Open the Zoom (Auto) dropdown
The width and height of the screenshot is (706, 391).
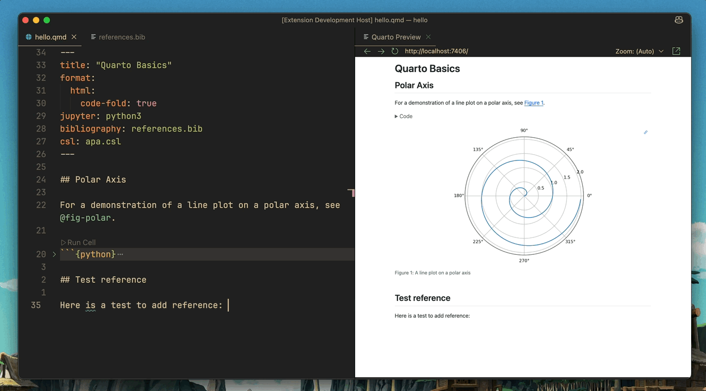[x=640, y=51]
